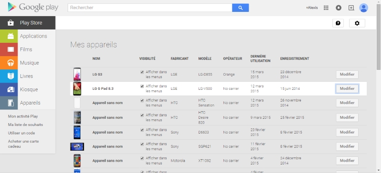Open the account avatar icon

pyautogui.click(x=363, y=8)
